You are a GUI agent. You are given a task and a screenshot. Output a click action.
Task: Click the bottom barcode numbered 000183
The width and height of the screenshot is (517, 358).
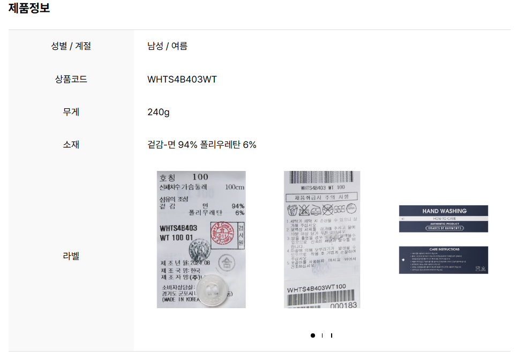pos(321,299)
